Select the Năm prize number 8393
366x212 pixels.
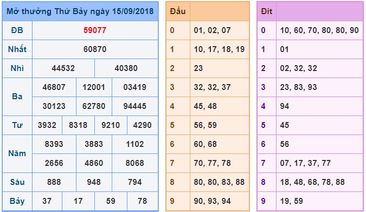[x=54, y=144]
